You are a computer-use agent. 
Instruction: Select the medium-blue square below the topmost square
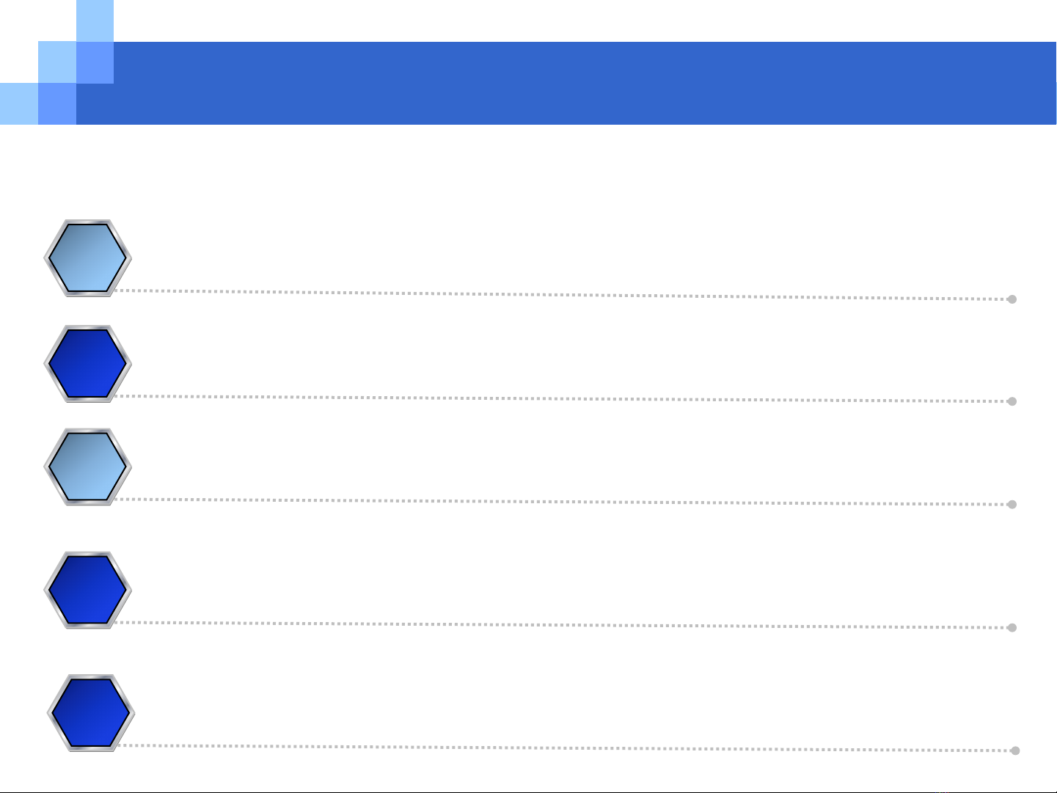coord(95,62)
